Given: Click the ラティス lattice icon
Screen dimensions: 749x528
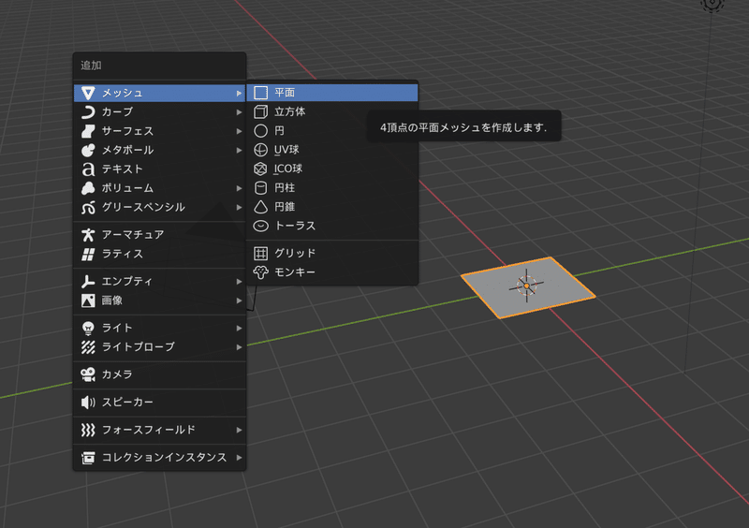Looking at the screenshot, I should 88,254.
